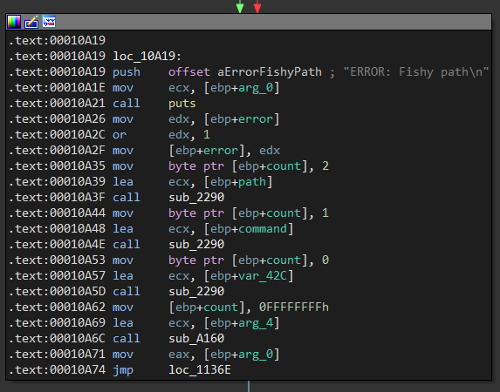Viewport: 500px width, 392px height.
Task: Select sub_2290 call at address 00010A4E
Action: (196, 244)
